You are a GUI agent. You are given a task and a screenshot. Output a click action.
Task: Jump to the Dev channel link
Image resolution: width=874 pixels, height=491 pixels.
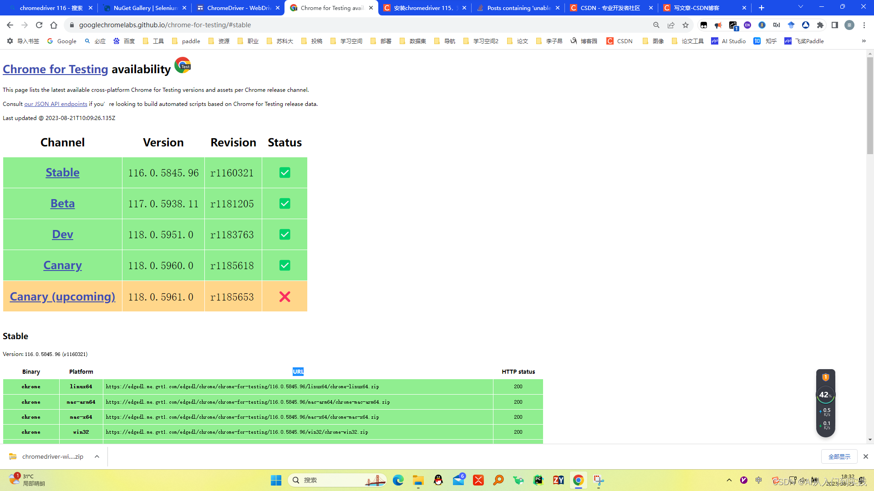62,235
